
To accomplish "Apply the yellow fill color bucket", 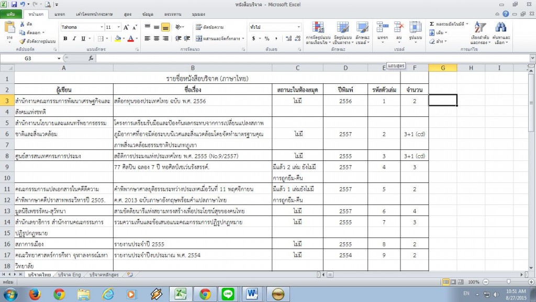I will [118, 39].
